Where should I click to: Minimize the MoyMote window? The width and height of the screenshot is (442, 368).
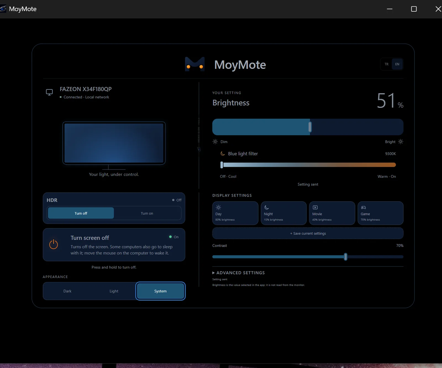coord(390,9)
